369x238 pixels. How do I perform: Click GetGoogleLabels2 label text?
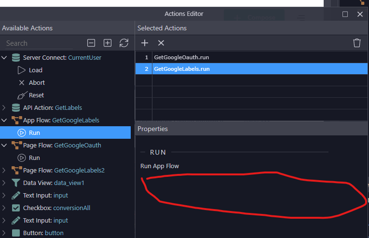tap(79, 171)
